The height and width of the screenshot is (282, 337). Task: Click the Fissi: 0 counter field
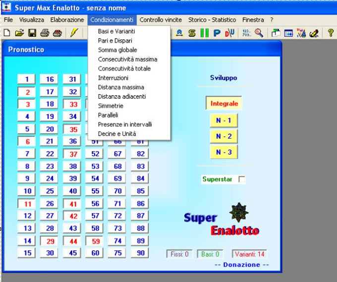tap(179, 254)
